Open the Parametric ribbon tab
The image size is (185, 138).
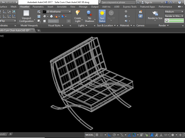tap(38, 7)
